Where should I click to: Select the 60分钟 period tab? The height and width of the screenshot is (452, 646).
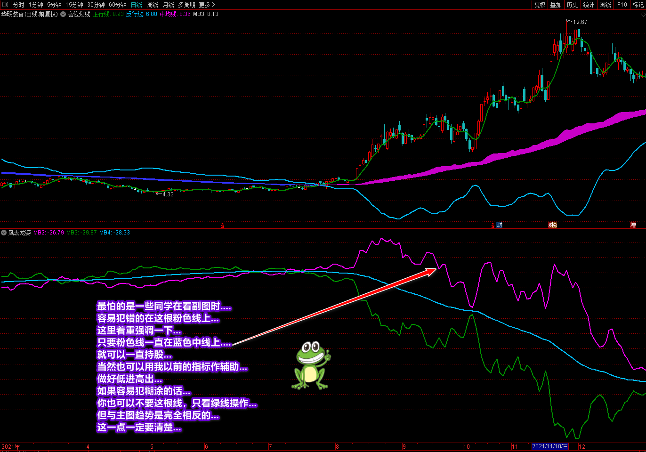click(118, 5)
